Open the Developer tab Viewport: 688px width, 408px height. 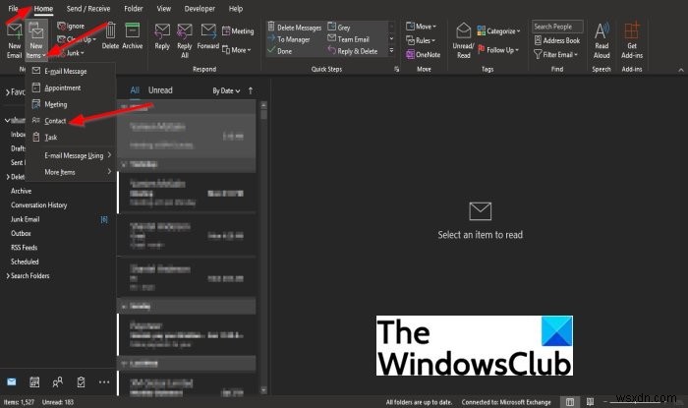[200, 8]
